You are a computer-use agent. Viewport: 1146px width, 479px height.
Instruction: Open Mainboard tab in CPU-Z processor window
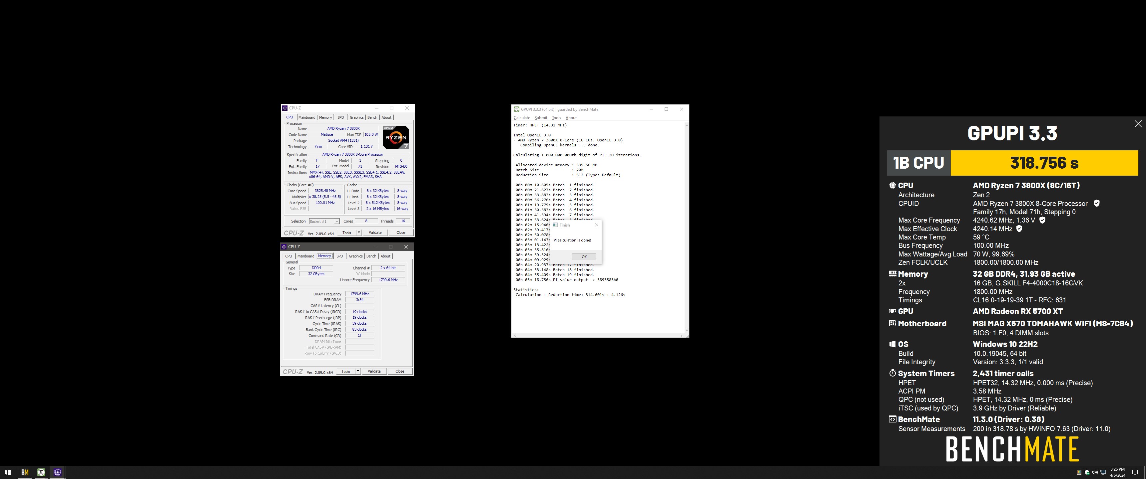coord(306,117)
